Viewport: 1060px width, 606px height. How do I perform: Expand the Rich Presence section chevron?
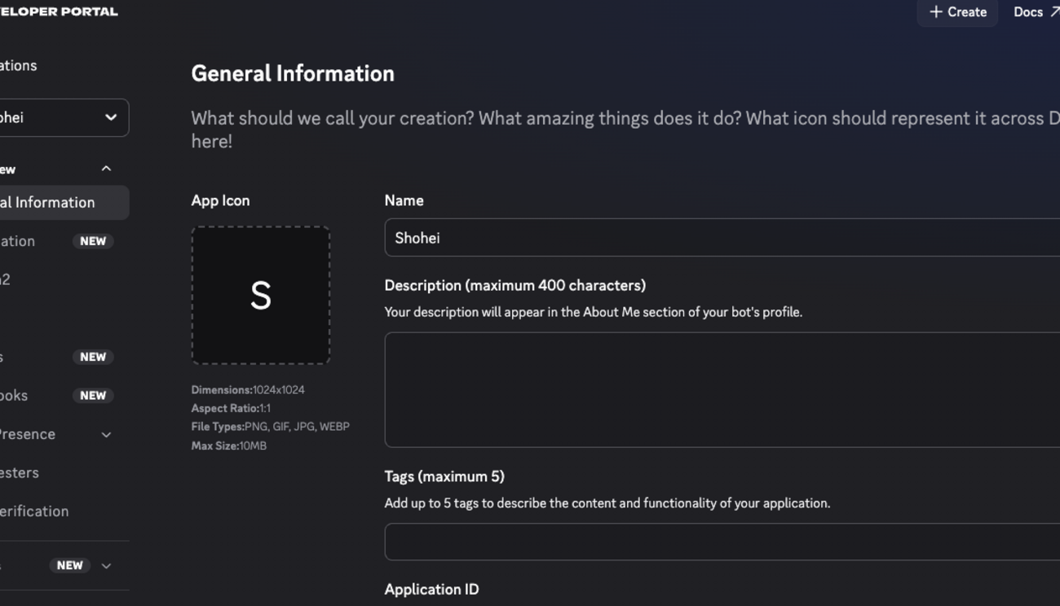point(106,435)
